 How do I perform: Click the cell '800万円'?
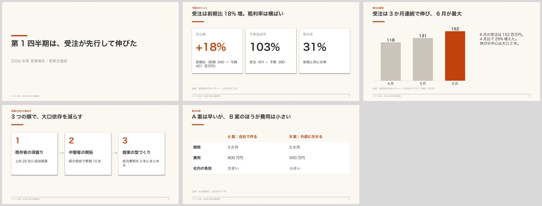tap(235, 158)
